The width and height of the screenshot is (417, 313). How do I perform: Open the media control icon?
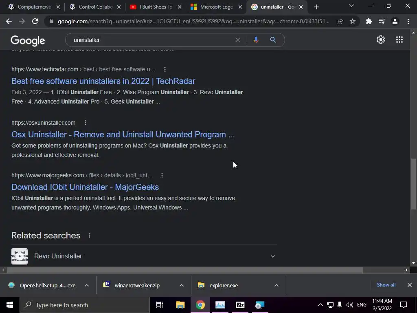[382, 21]
